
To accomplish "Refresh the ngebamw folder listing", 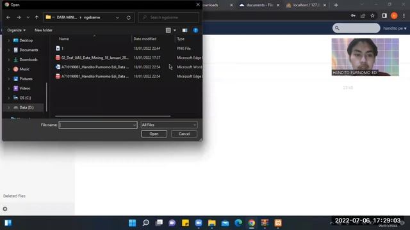I will (128, 17).
